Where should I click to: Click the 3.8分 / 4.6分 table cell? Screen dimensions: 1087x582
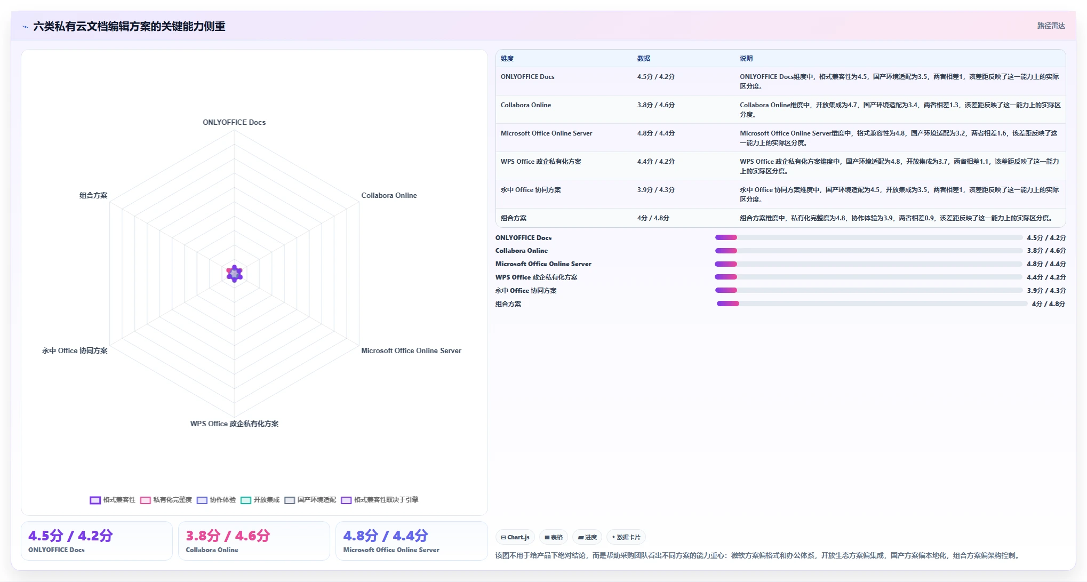click(x=656, y=105)
